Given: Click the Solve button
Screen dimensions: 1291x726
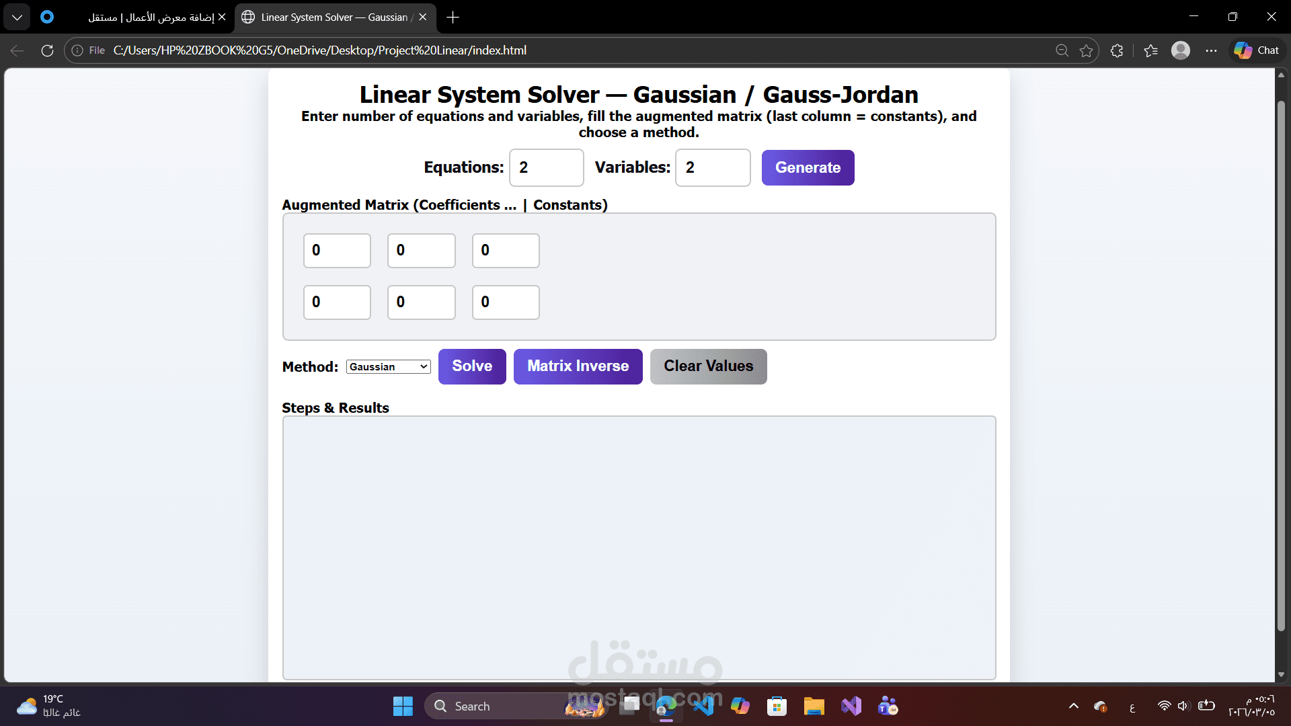Looking at the screenshot, I should point(472,366).
